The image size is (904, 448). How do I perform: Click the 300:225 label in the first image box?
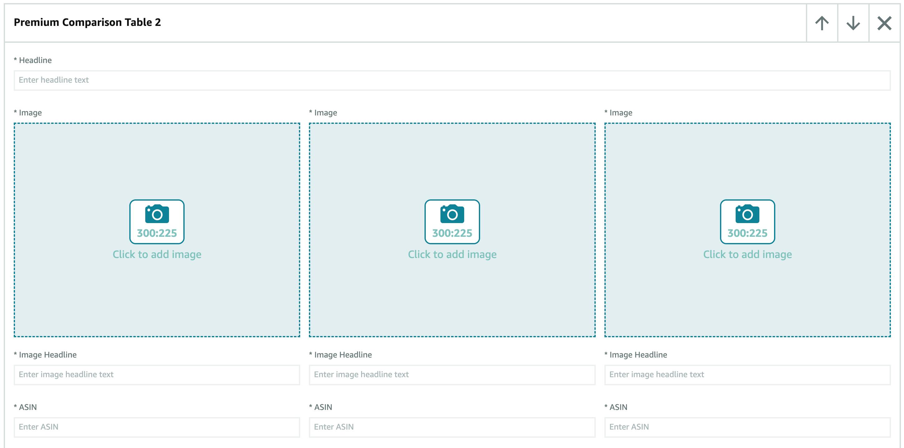pyautogui.click(x=157, y=233)
